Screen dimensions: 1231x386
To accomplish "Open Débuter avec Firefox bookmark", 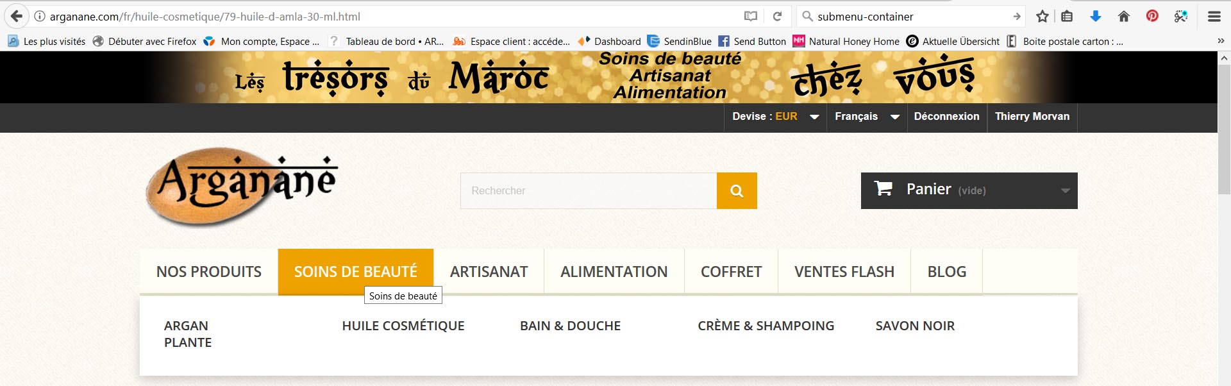I will [145, 41].
